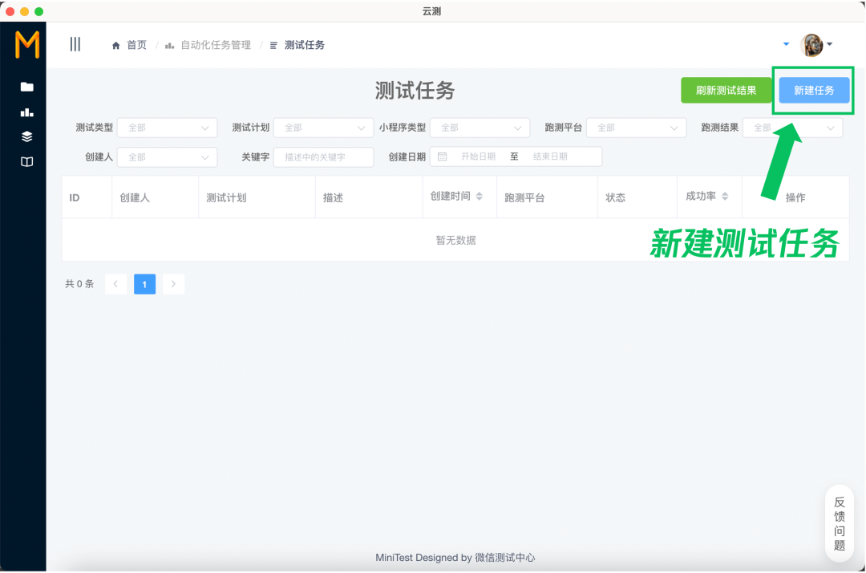Click the 共 0 条 total count
Screen dimensions: 866x573
79,284
